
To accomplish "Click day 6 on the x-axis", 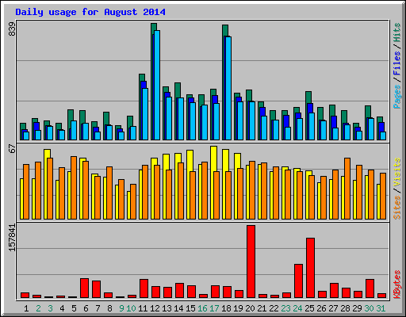I will [86, 308].
